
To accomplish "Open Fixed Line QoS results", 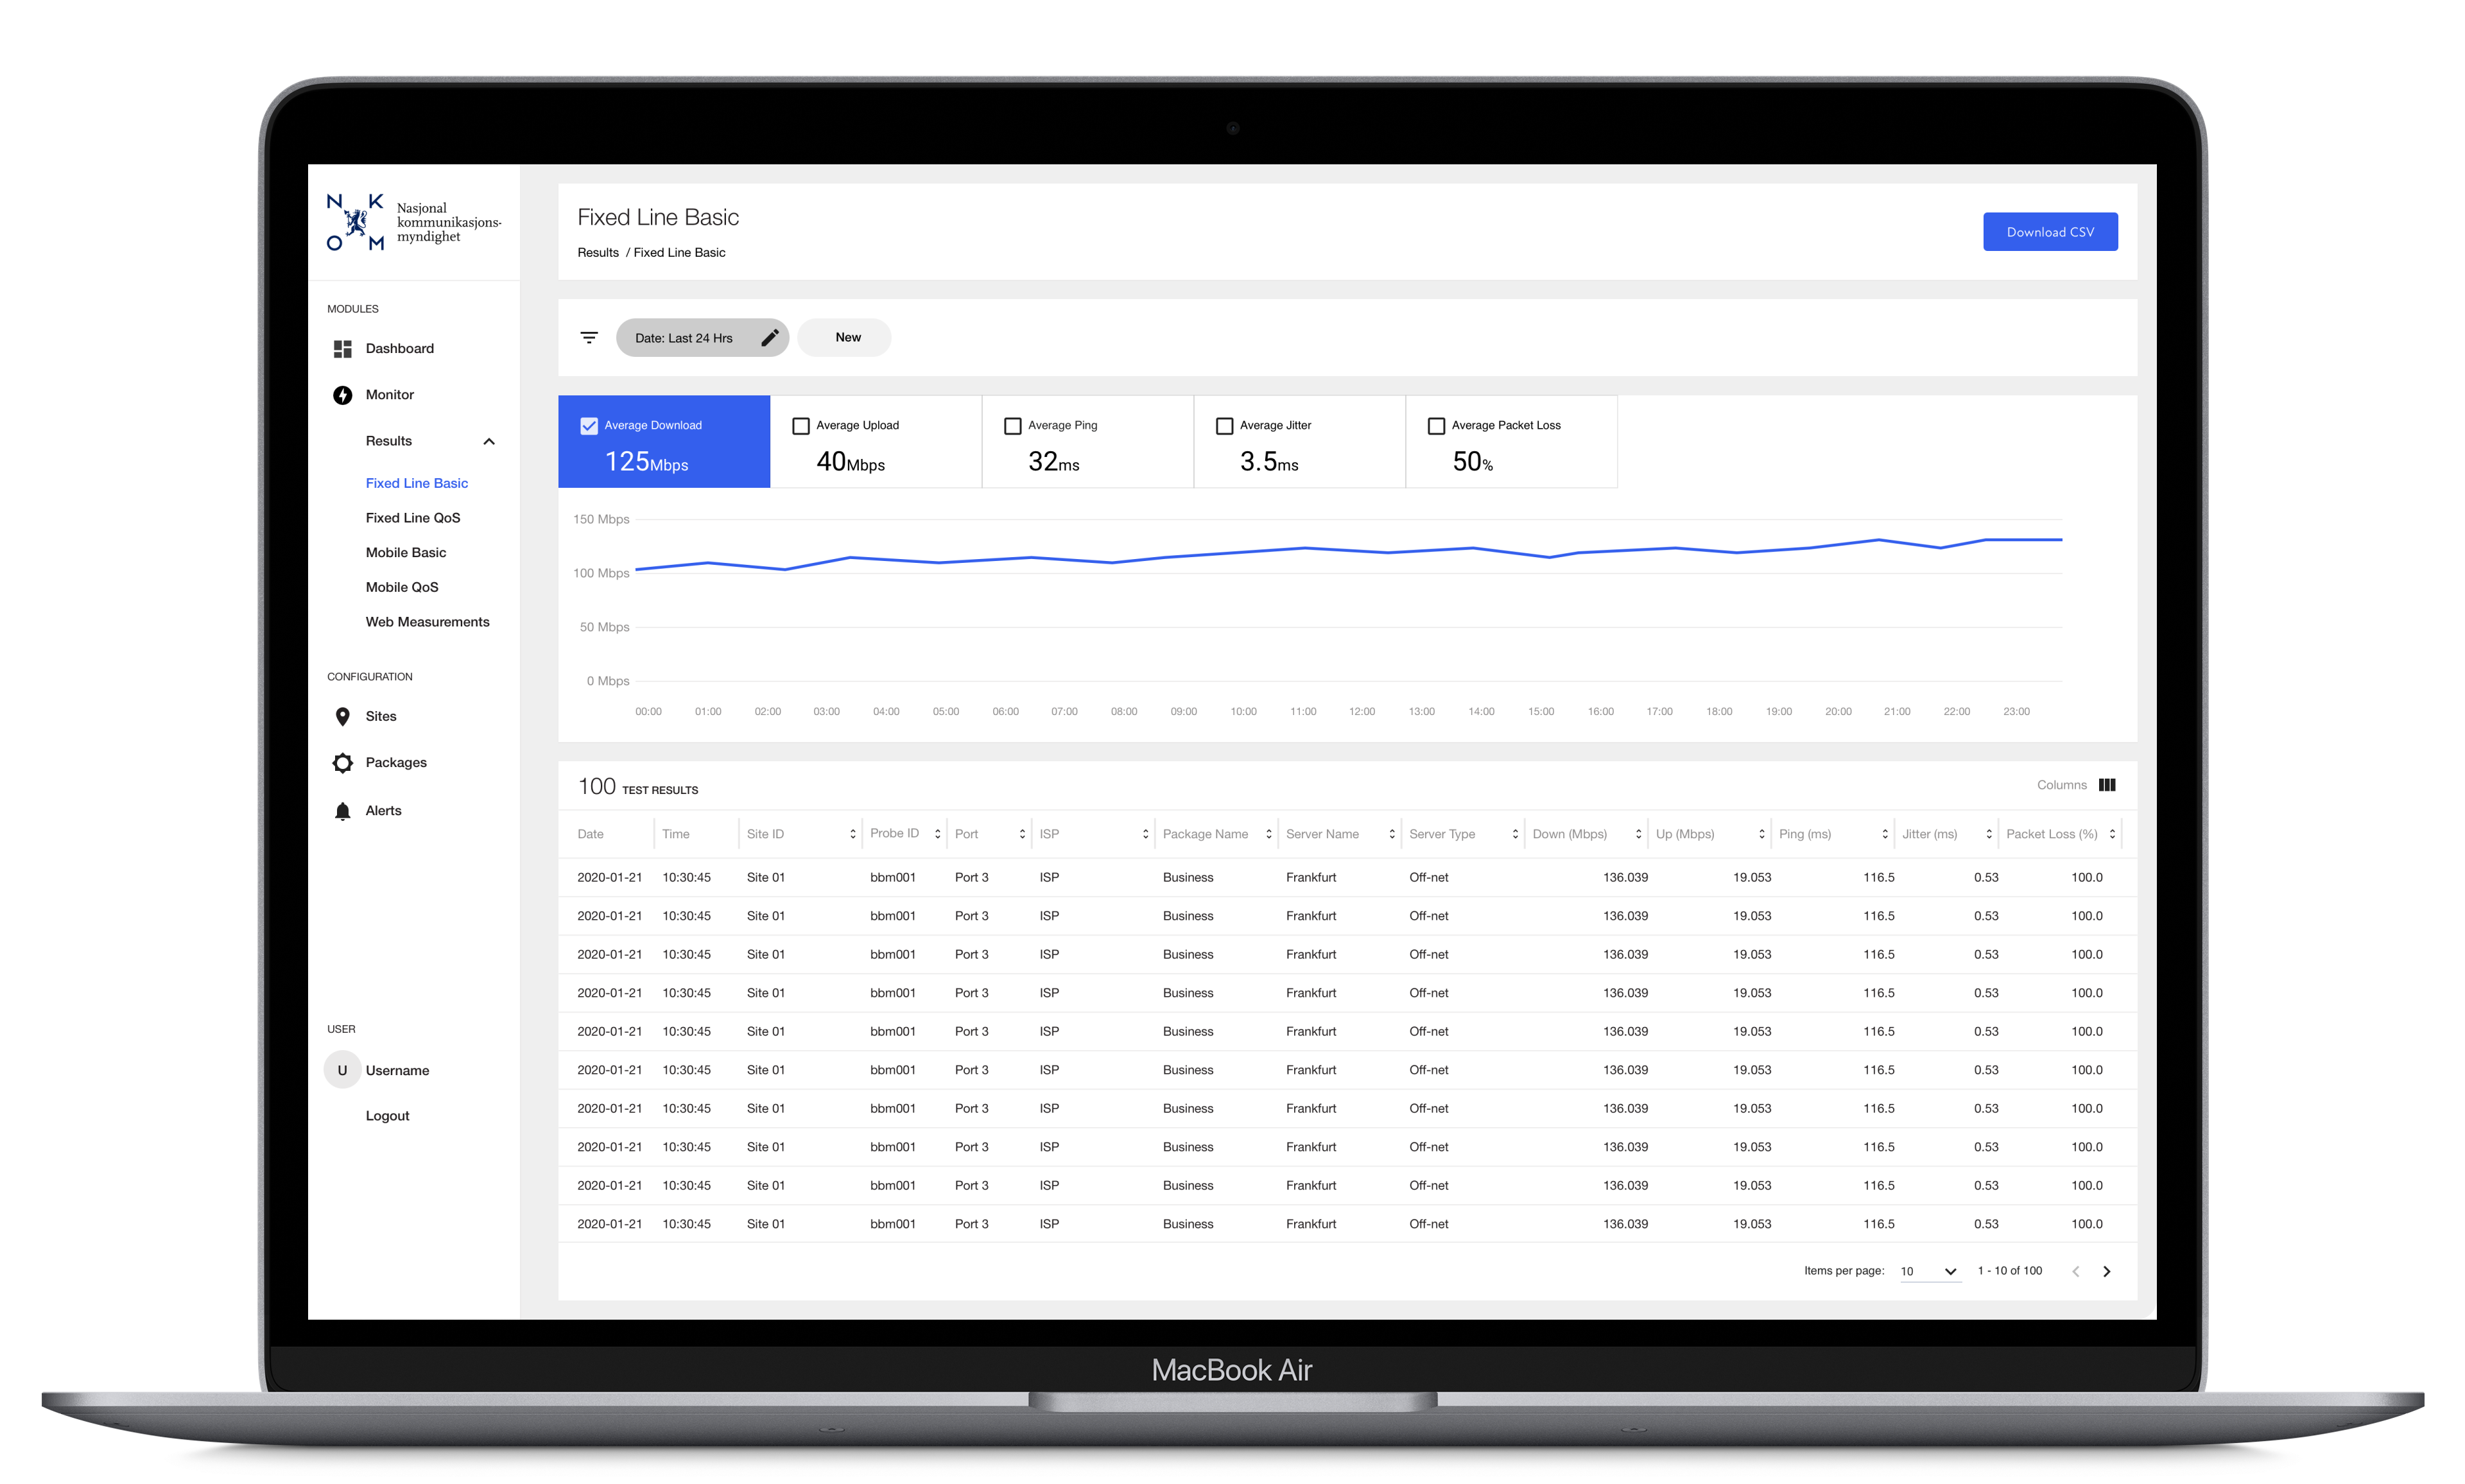I will point(412,518).
